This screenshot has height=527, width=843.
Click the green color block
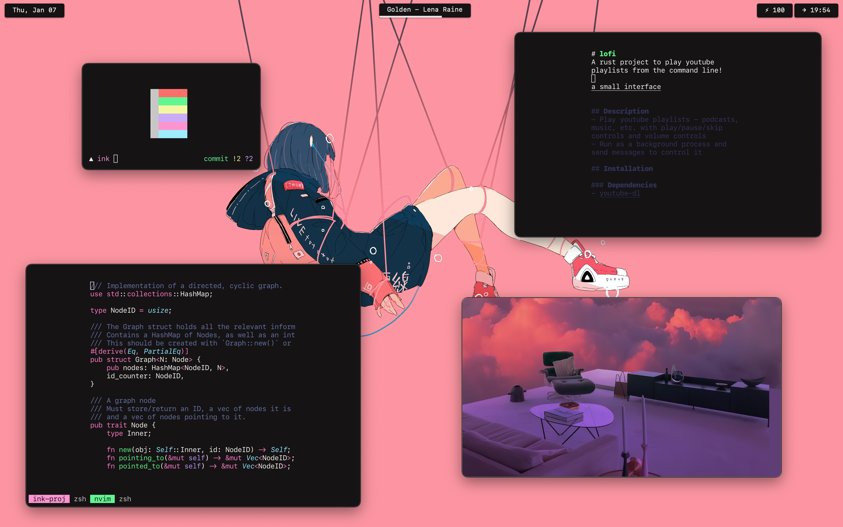tap(173, 101)
